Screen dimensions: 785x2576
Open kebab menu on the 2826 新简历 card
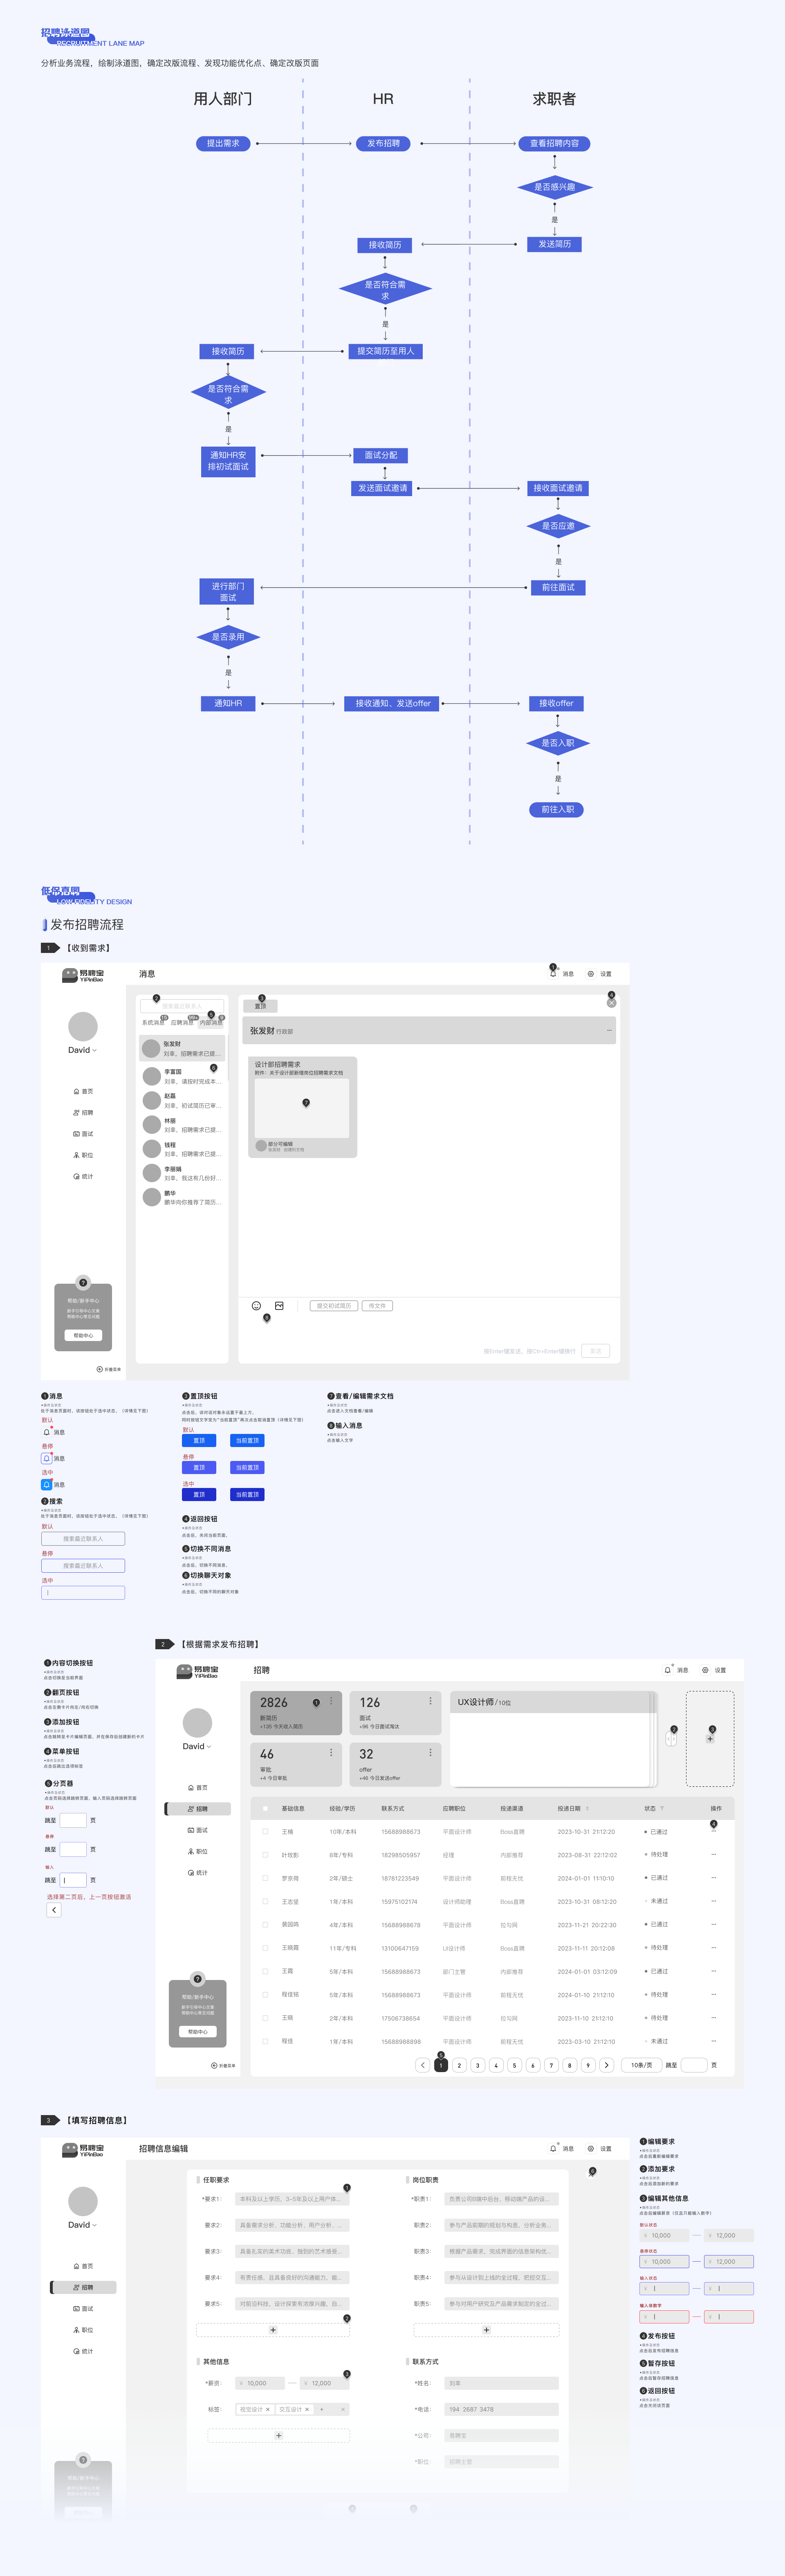332,1701
